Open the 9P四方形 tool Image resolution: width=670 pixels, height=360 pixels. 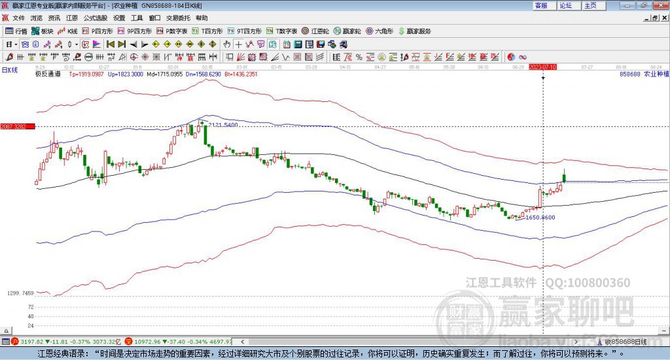pos(135,31)
